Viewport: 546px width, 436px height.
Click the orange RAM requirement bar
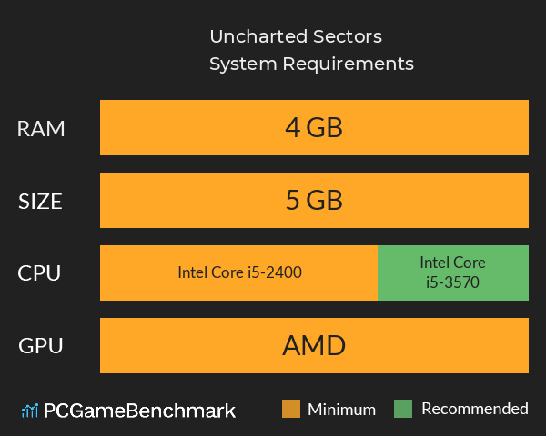(182, 128)
